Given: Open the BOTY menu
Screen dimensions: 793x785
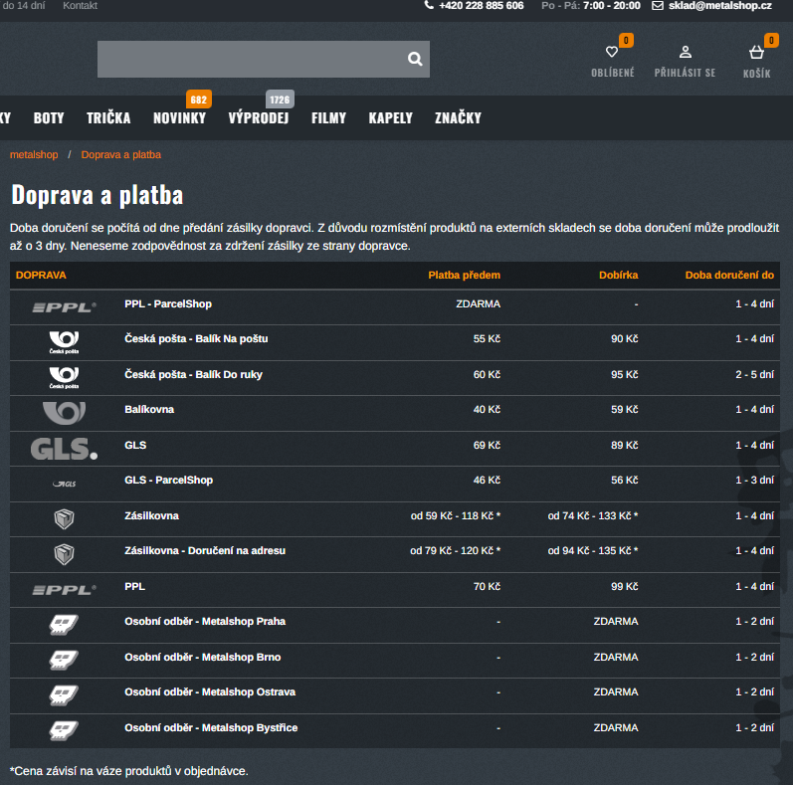Looking at the screenshot, I should coord(49,118).
